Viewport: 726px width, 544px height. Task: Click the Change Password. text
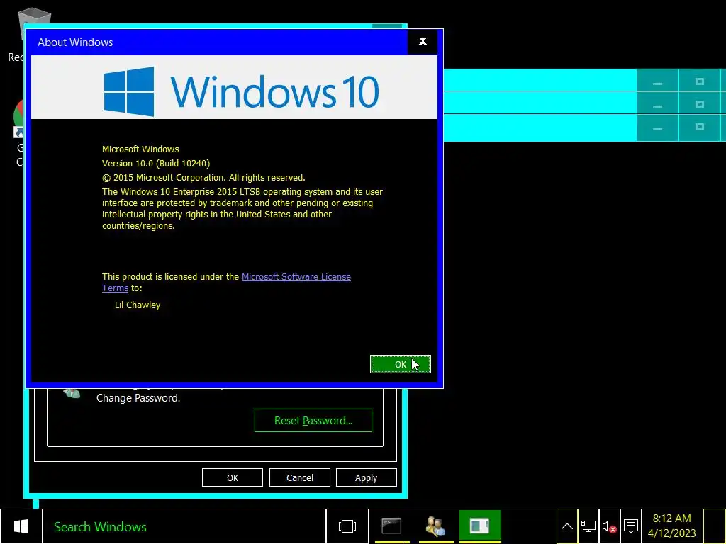[x=138, y=398]
